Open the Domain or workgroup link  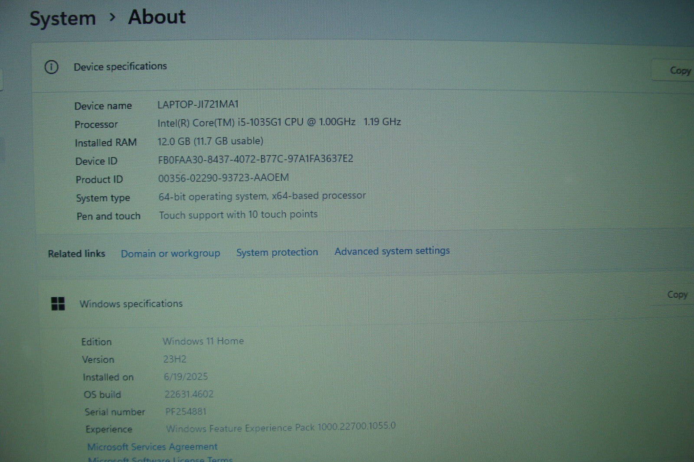point(170,254)
